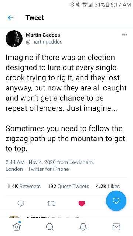The height and width of the screenshot is (236, 133).
Task: Open the Notifications bell icon
Action: tap(83, 227)
